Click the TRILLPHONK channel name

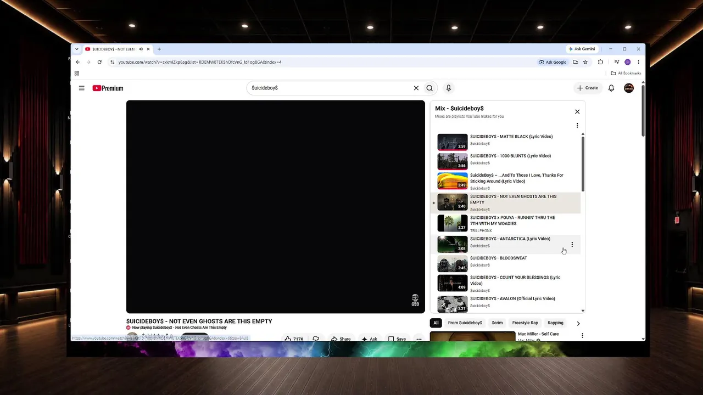coord(481,230)
